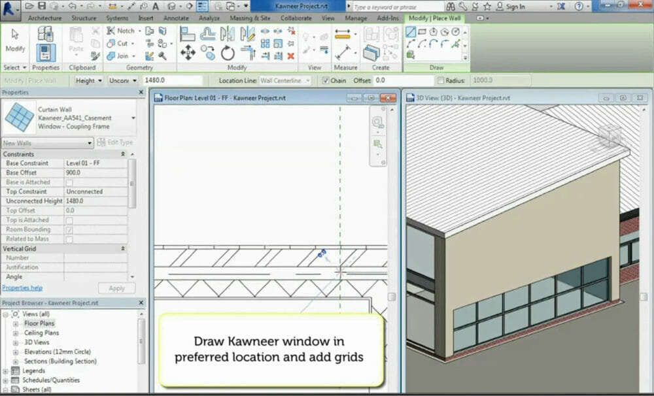
Task: Click the Base Offset value 900.0
Action: [x=95, y=173]
